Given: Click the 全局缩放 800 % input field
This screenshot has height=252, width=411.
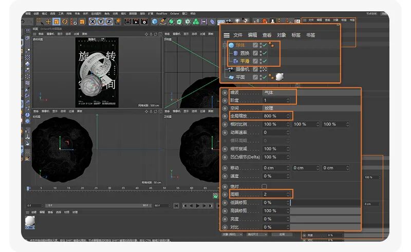Looking at the screenshot, I should 276,116.
